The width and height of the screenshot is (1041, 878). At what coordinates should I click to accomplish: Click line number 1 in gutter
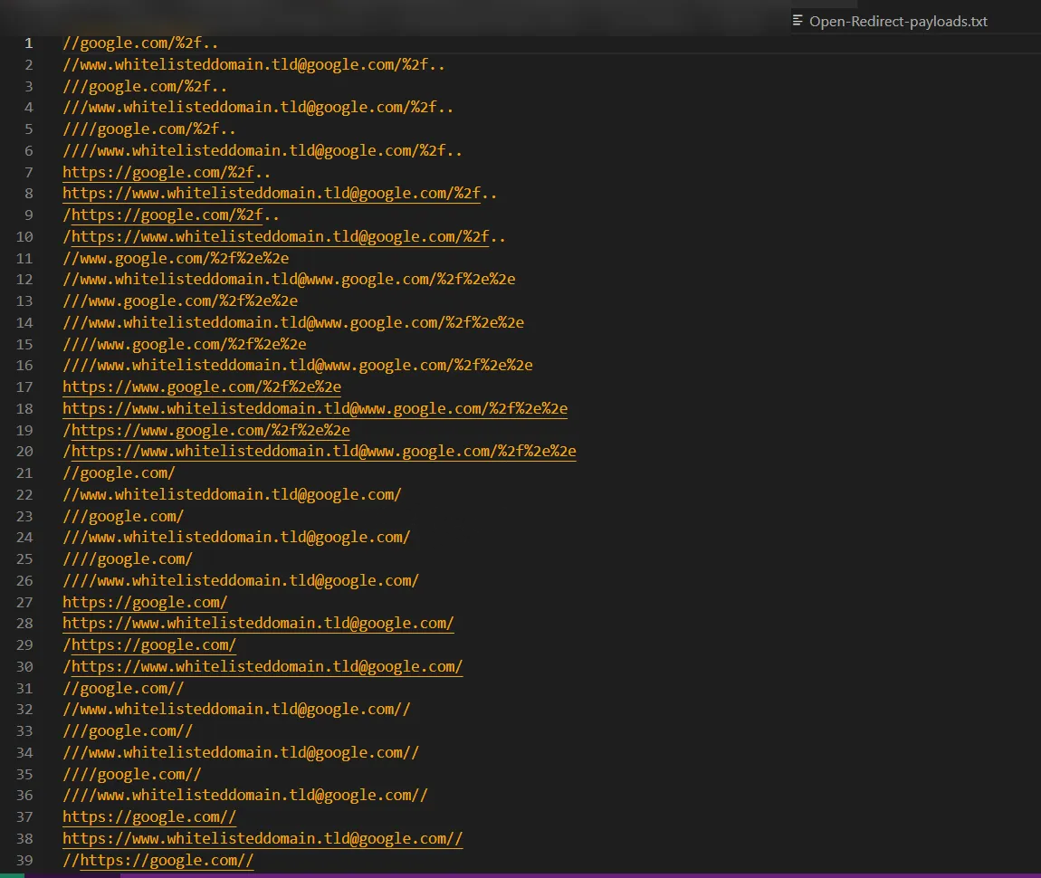click(29, 43)
